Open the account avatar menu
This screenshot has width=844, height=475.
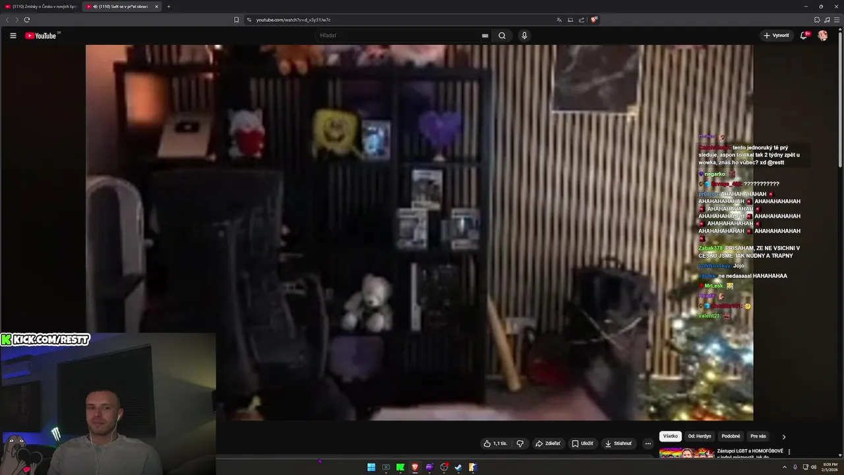pyautogui.click(x=822, y=36)
